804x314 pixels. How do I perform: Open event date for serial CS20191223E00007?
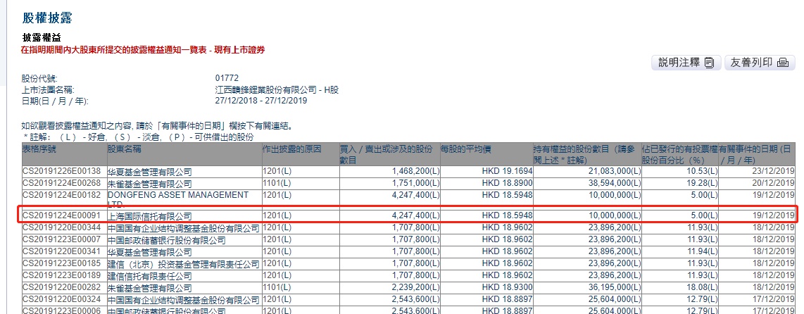coord(774,239)
